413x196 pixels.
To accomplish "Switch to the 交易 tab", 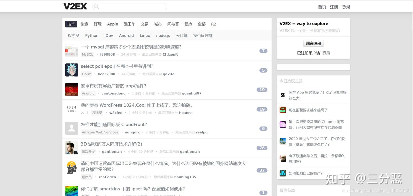I will [x=145, y=24].
